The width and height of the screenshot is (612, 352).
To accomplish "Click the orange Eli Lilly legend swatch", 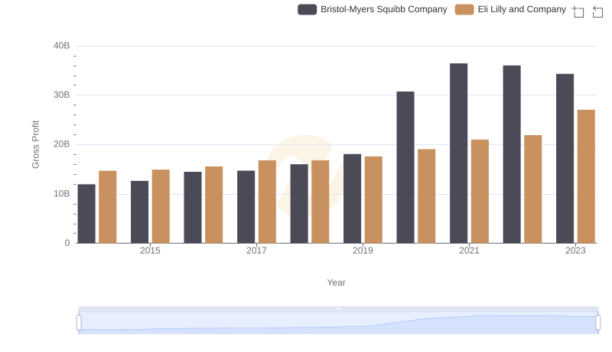I will pyautogui.click(x=464, y=9).
